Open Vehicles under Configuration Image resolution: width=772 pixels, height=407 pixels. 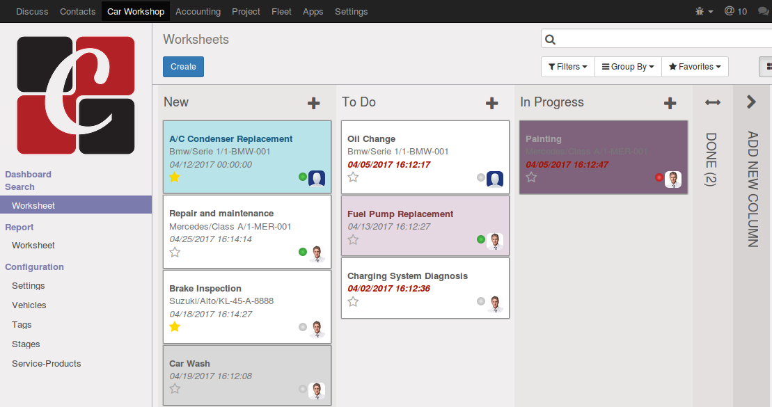tap(29, 305)
